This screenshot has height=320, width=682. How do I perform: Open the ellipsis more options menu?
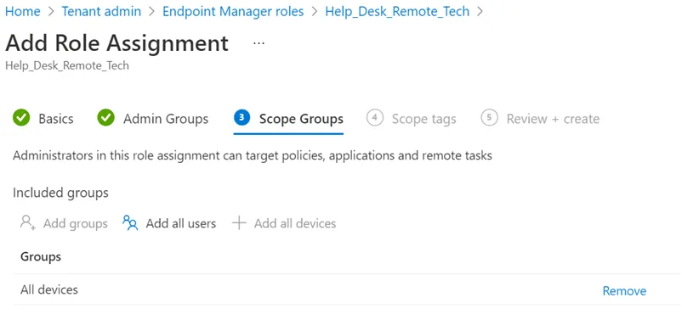tap(259, 43)
